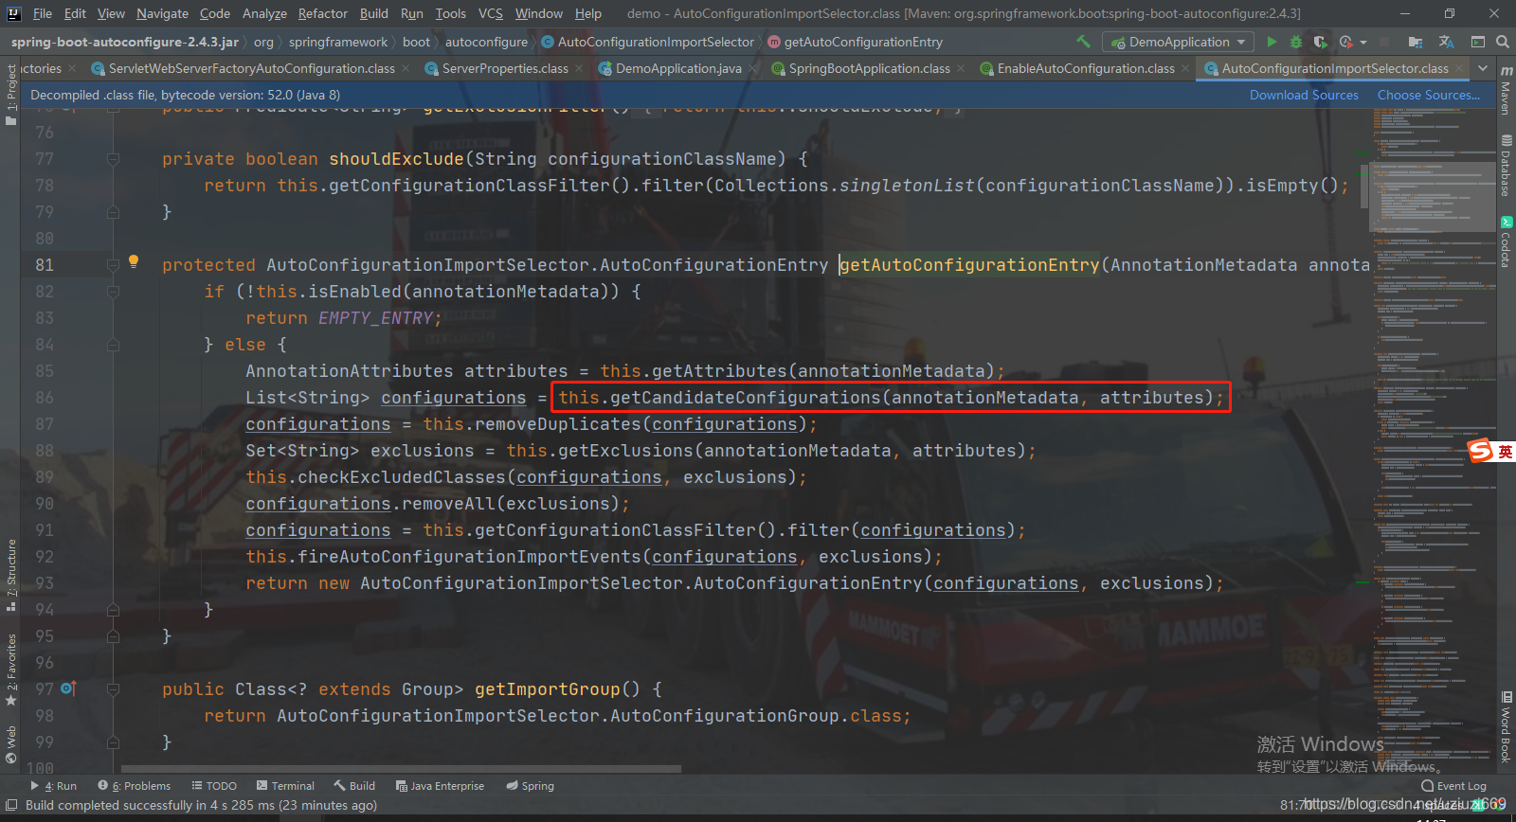The image size is (1516, 822).
Task: Click the Profiler run icon in toolbar
Action: pyautogui.click(x=1346, y=42)
